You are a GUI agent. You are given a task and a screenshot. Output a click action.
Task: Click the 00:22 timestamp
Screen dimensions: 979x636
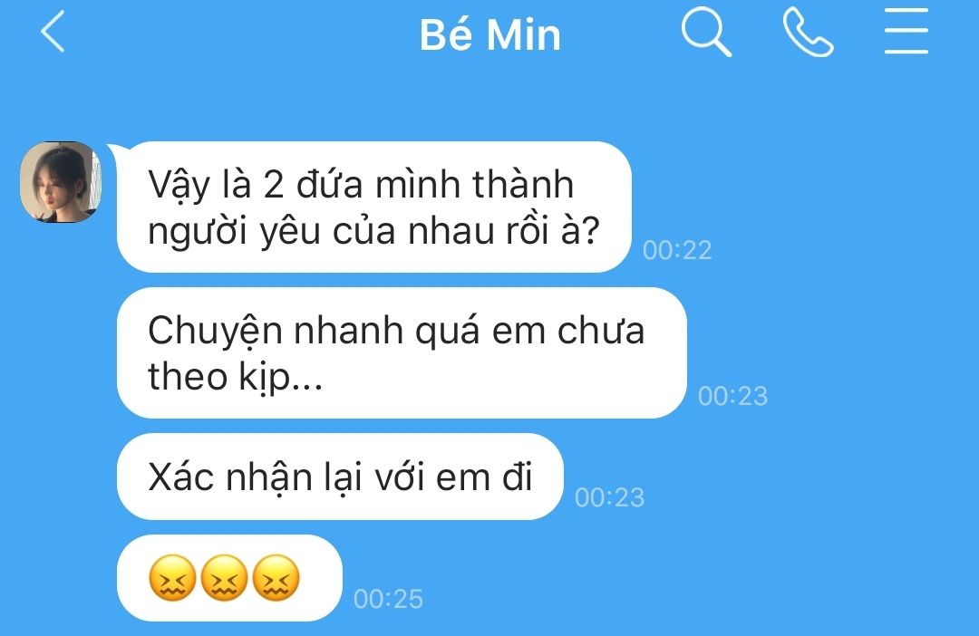pos(677,250)
